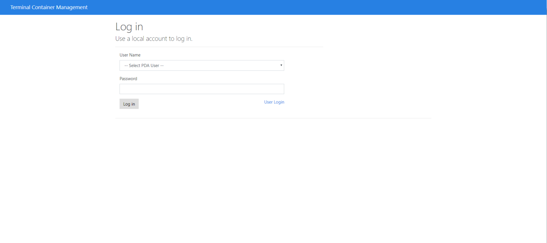Open the Terminal Container Management home link
This screenshot has height=243, width=547.
(x=49, y=7)
